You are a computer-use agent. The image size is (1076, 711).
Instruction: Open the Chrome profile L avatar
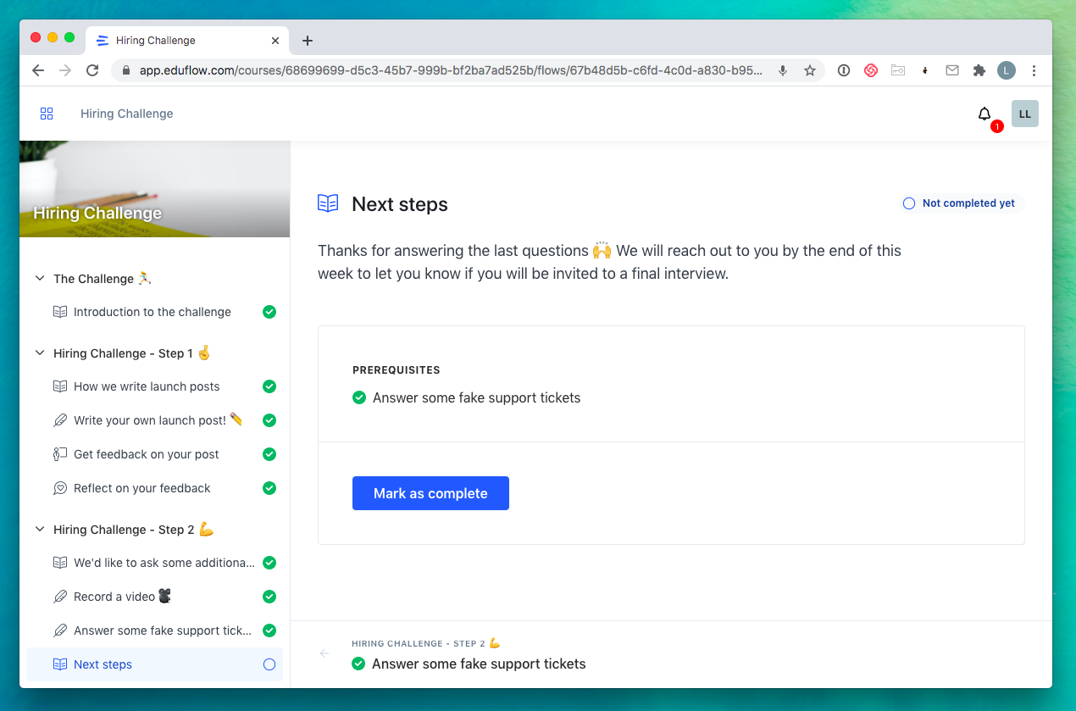[1007, 70]
